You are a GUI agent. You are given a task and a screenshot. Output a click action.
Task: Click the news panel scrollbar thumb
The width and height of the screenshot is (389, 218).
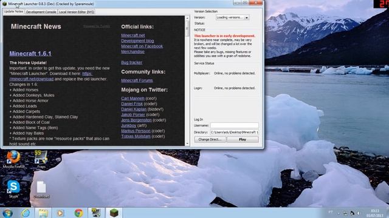click(x=187, y=28)
